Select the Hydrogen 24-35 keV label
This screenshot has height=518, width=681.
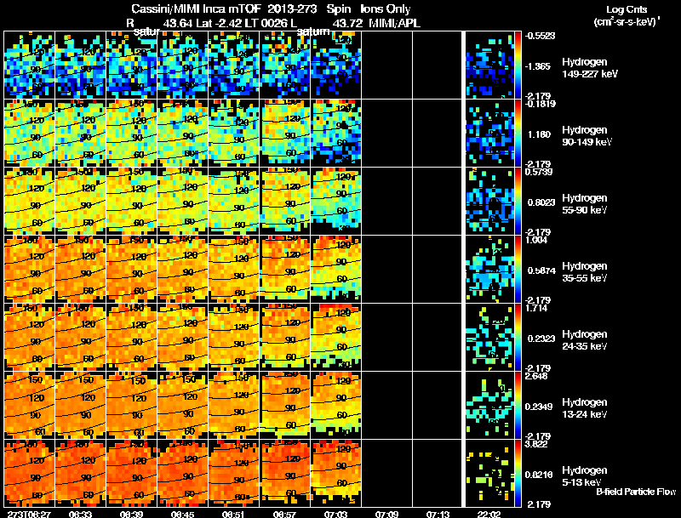586,339
